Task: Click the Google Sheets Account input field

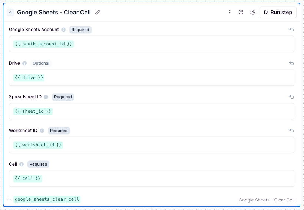Action: pos(151,44)
